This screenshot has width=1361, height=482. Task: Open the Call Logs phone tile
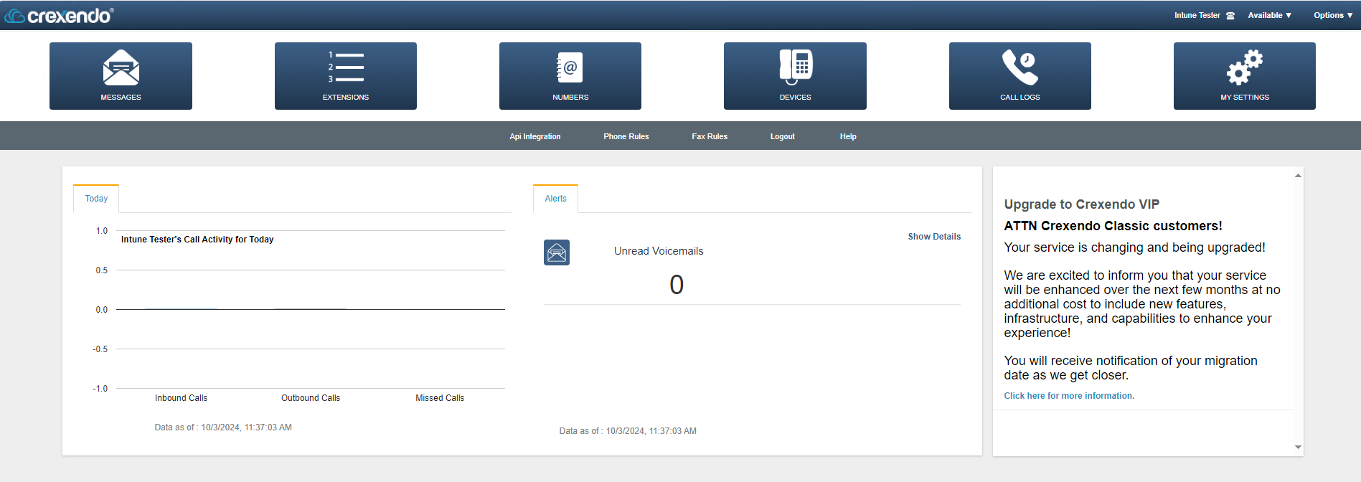tap(1020, 76)
